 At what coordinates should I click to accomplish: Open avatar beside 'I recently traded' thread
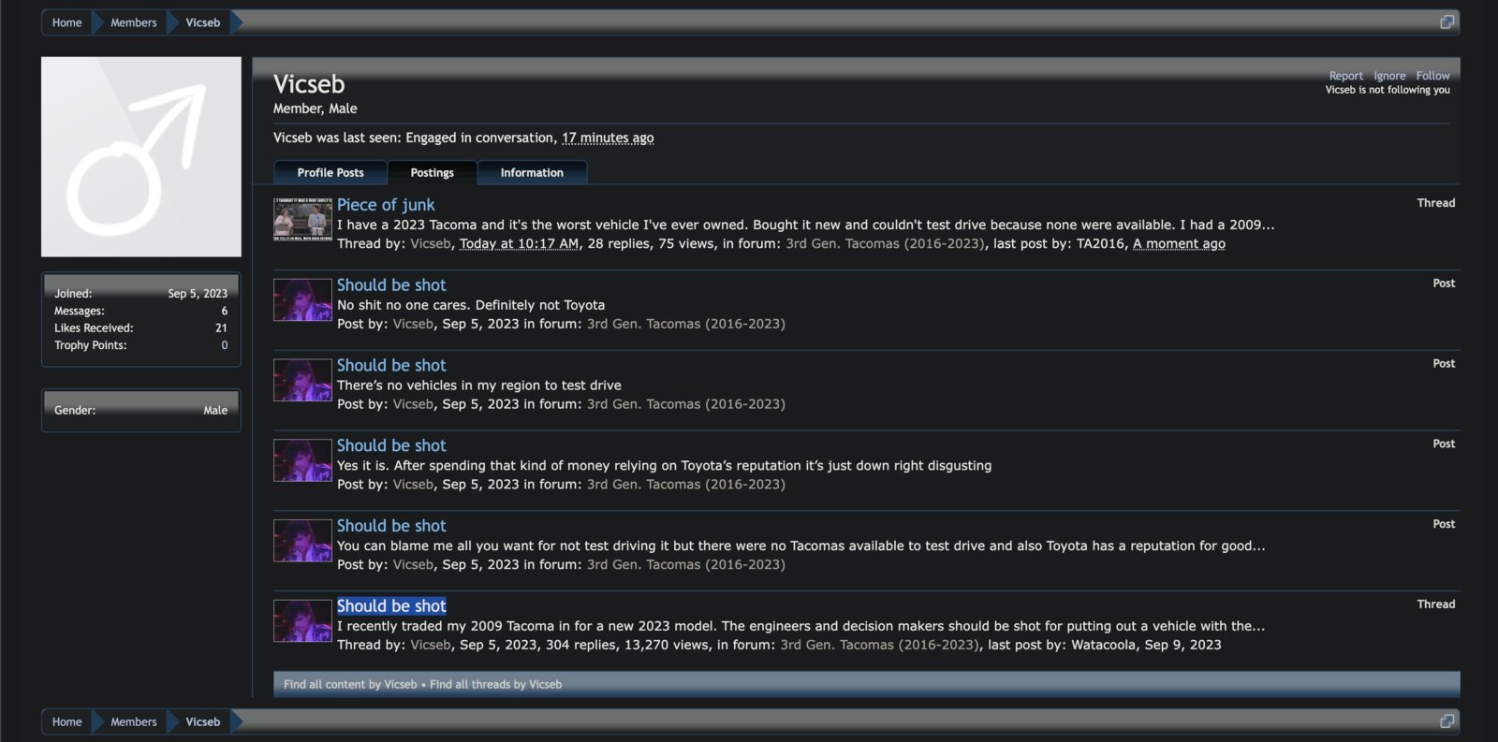tap(302, 621)
